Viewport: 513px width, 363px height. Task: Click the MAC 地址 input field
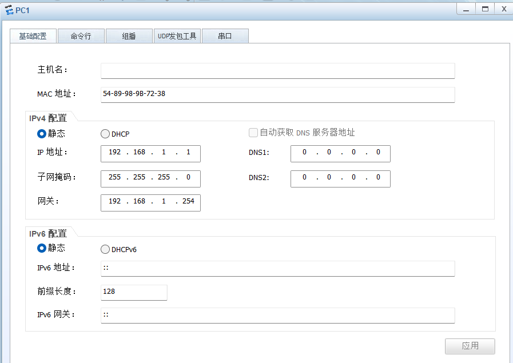[278, 95]
